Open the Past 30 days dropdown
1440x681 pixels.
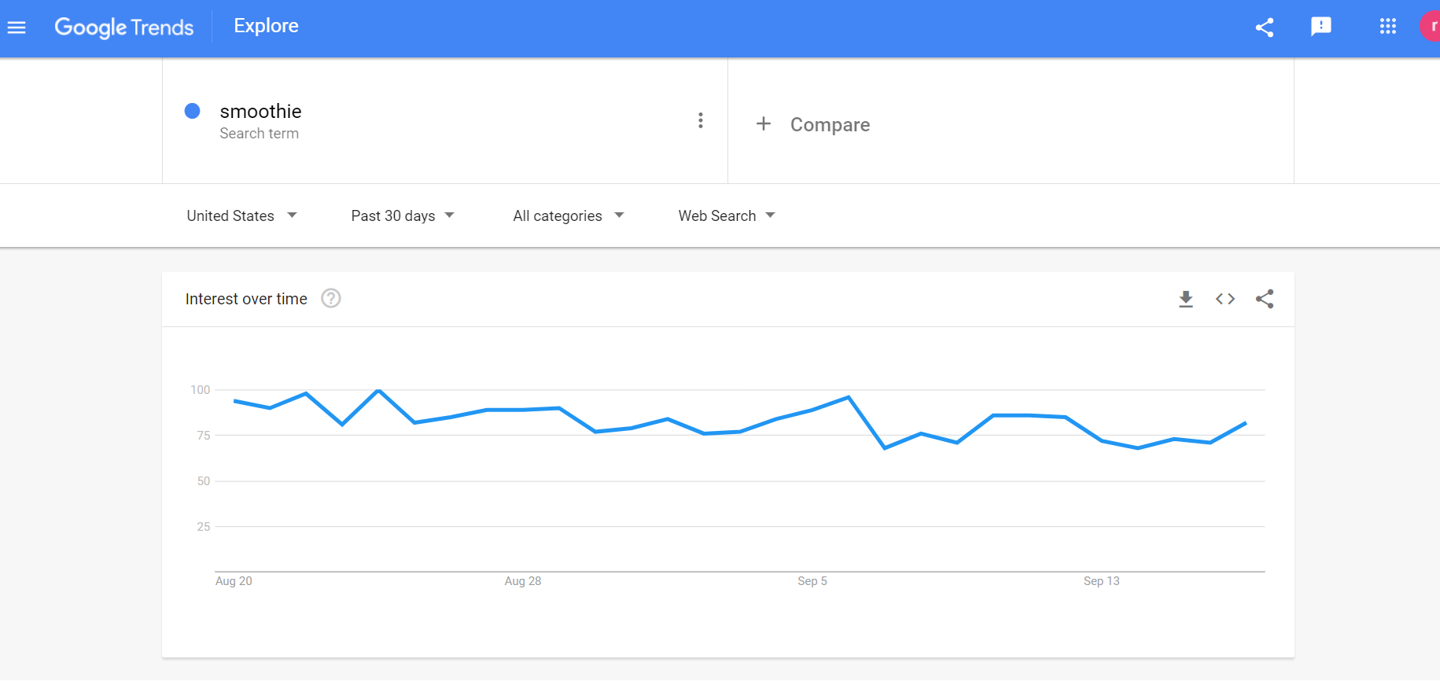pos(403,215)
